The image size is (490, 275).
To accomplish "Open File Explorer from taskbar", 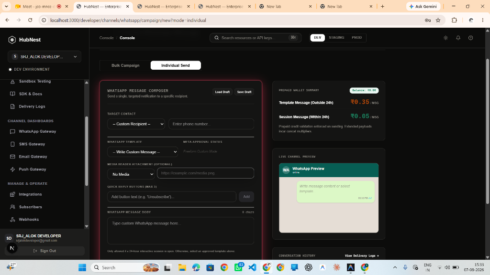I will click(x=182, y=267).
